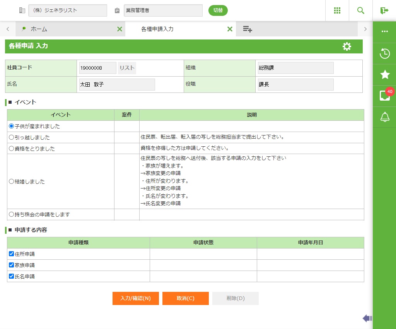Screen dimensions: 396x329
Task: Switch to the ホーム tab
Action: 39,29
